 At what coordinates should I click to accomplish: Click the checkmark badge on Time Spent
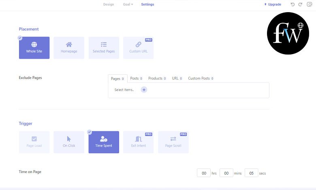click(90, 132)
